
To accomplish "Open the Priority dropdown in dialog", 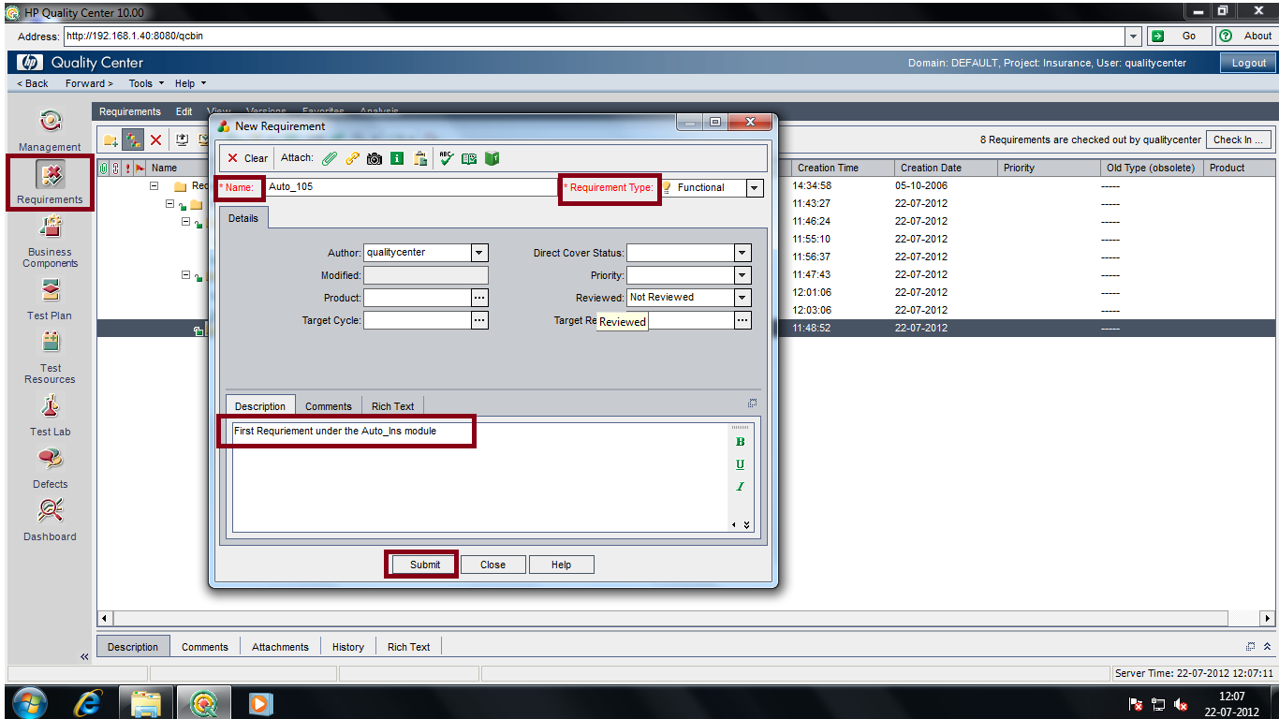I will pos(742,275).
